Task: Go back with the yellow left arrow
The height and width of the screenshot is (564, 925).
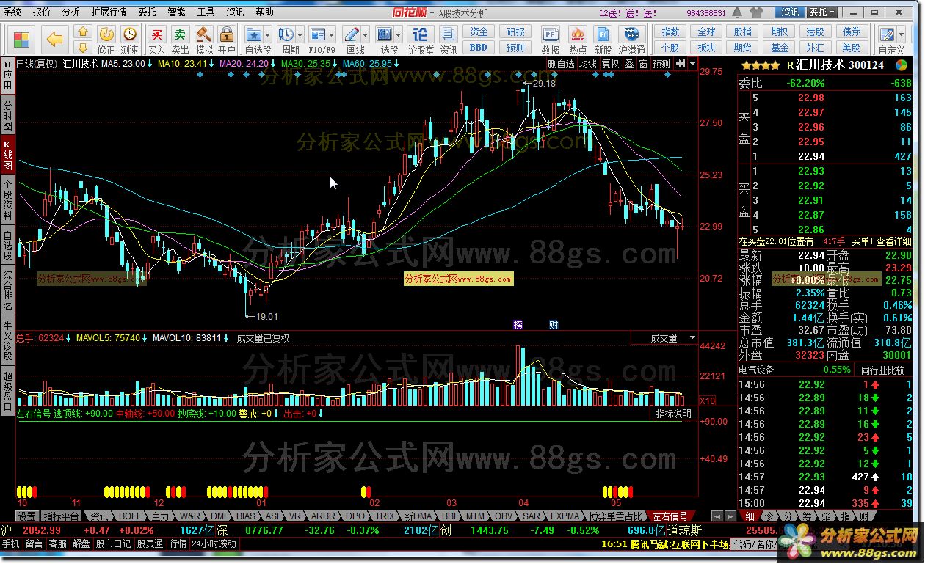Action: point(54,39)
